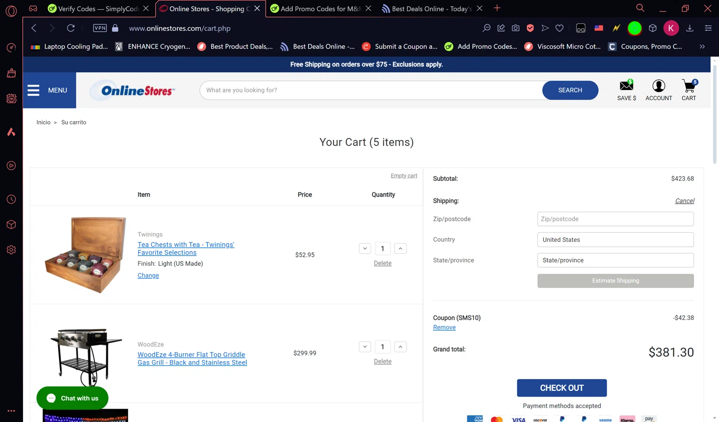Increase quantity of Tea Chests item
The height and width of the screenshot is (422, 719).
tap(400, 248)
